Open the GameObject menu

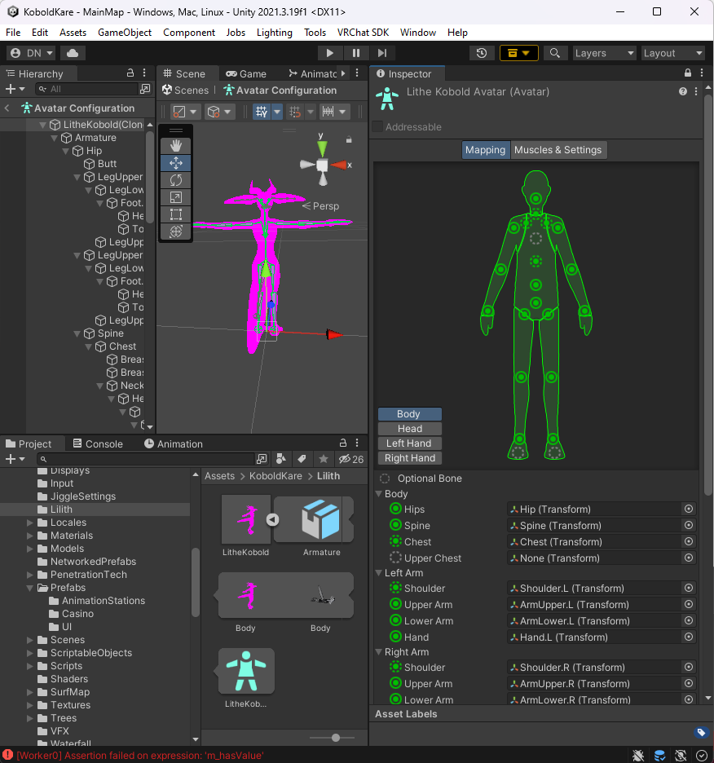(125, 33)
